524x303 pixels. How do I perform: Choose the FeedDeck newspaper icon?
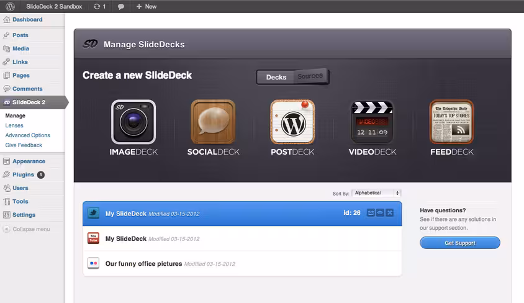pos(451,122)
